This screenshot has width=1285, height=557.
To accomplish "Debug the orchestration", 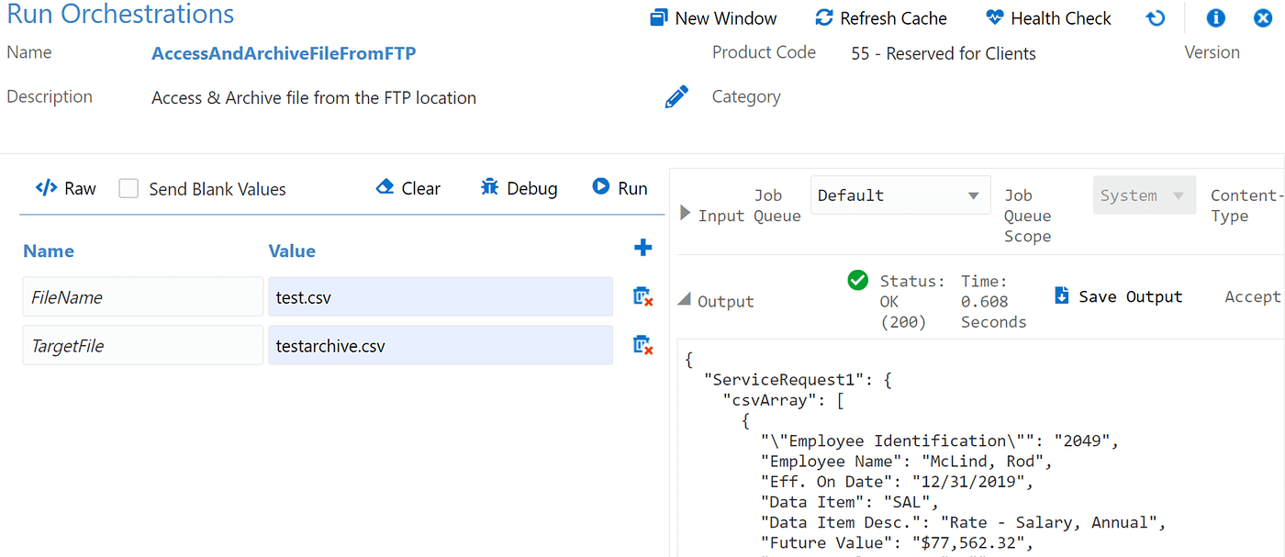I will tap(519, 188).
